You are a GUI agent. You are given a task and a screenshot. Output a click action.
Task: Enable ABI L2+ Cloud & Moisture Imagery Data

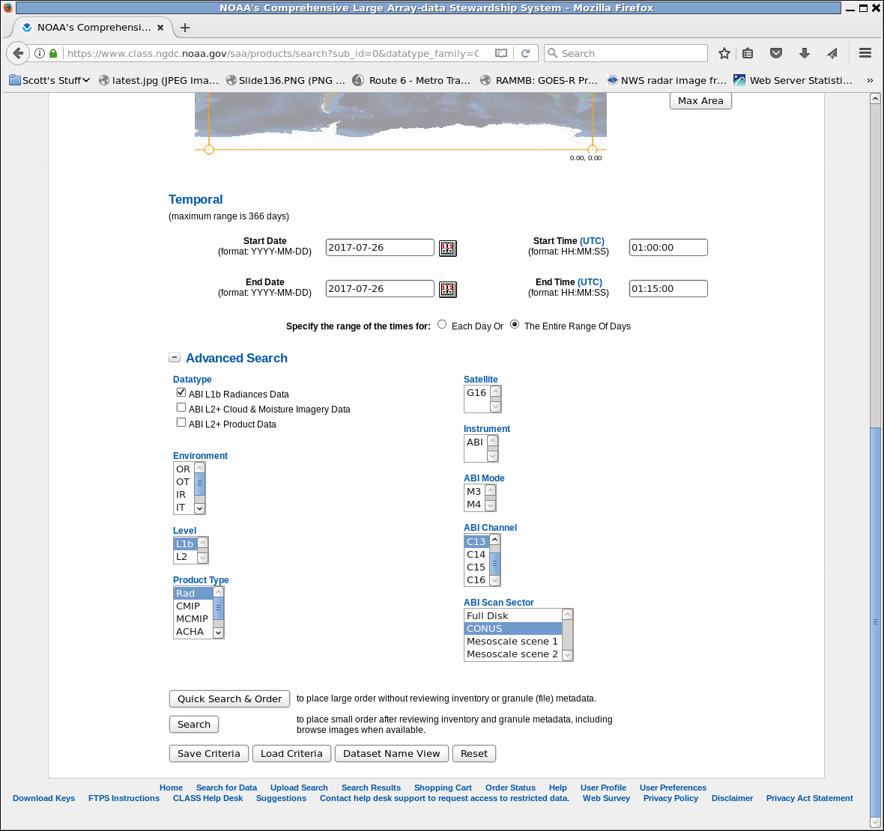click(181, 407)
